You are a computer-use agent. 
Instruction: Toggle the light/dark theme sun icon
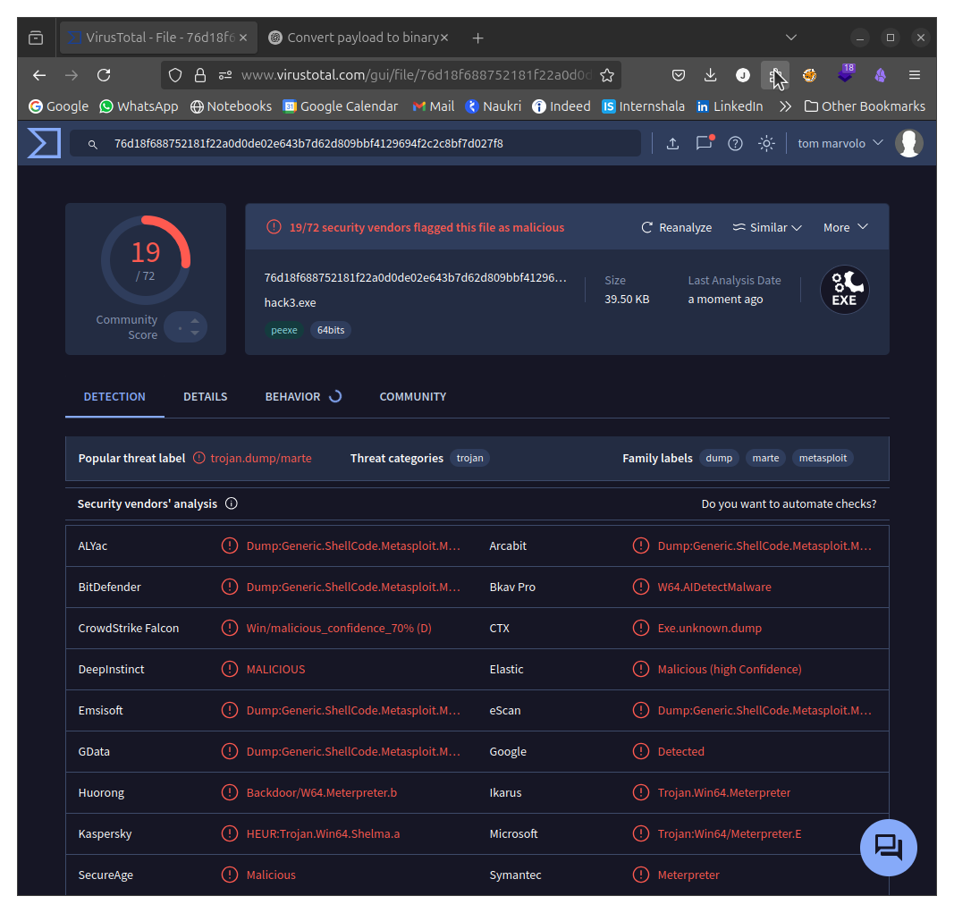tap(766, 144)
